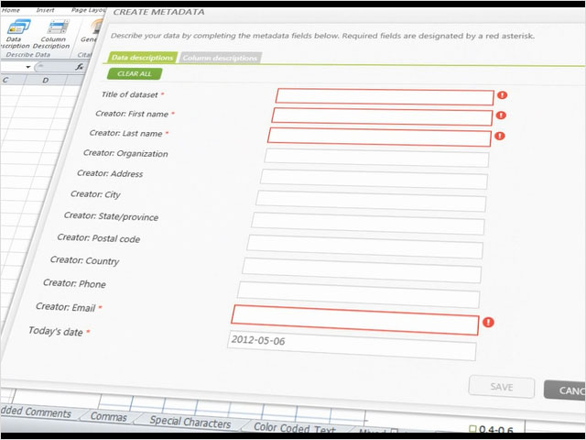Switch to the Column descriptions tab
The width and height of the screenshot is (586, 440).
click(x=220, y=58)
